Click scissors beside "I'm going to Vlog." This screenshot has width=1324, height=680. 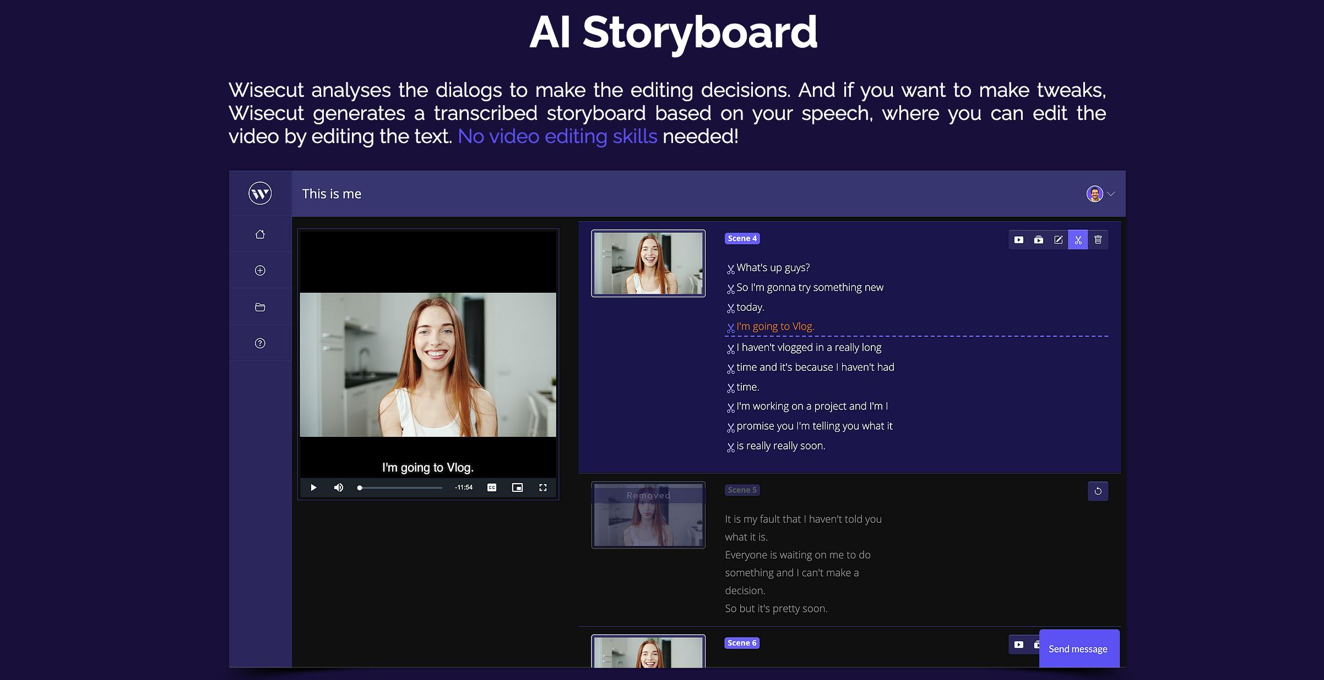[730, 328]
